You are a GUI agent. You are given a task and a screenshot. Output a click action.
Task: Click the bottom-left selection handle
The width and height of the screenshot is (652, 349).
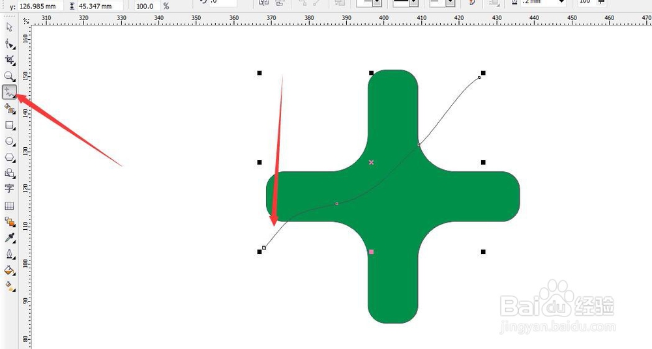pos(259,252)
